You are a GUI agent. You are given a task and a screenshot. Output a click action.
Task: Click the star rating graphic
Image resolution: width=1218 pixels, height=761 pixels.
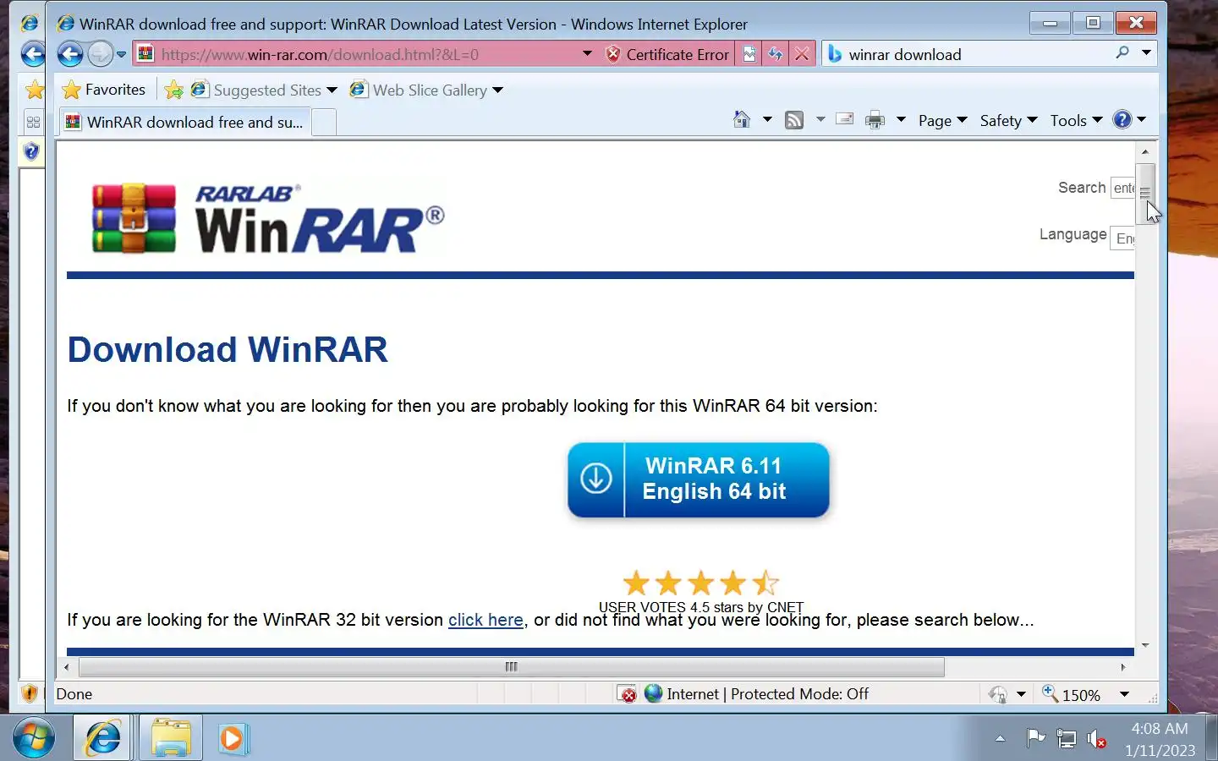701,583
